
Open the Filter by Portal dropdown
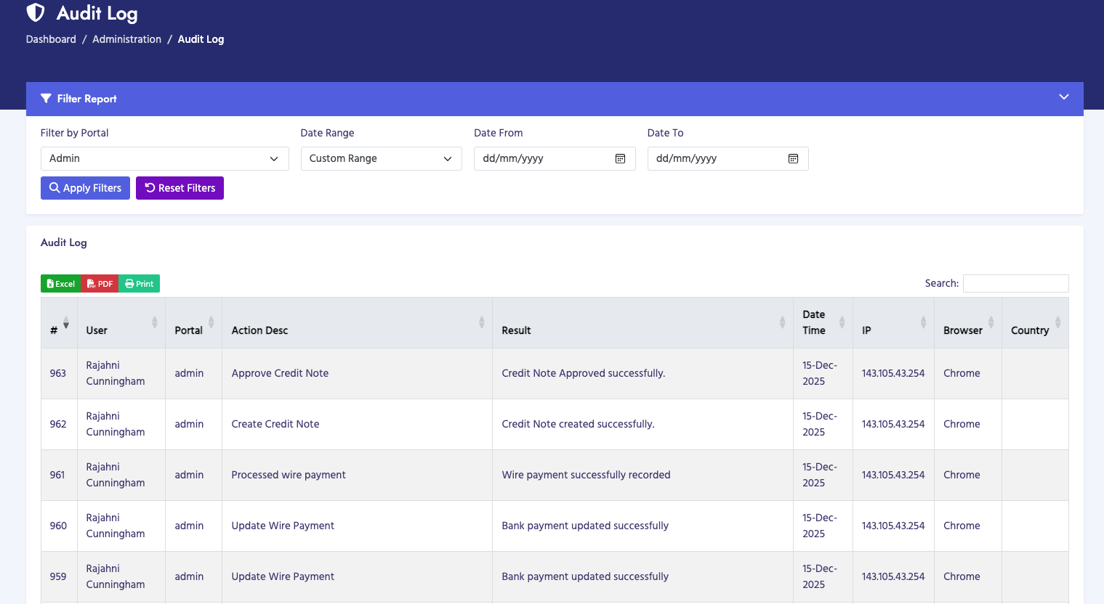(164, 158)
